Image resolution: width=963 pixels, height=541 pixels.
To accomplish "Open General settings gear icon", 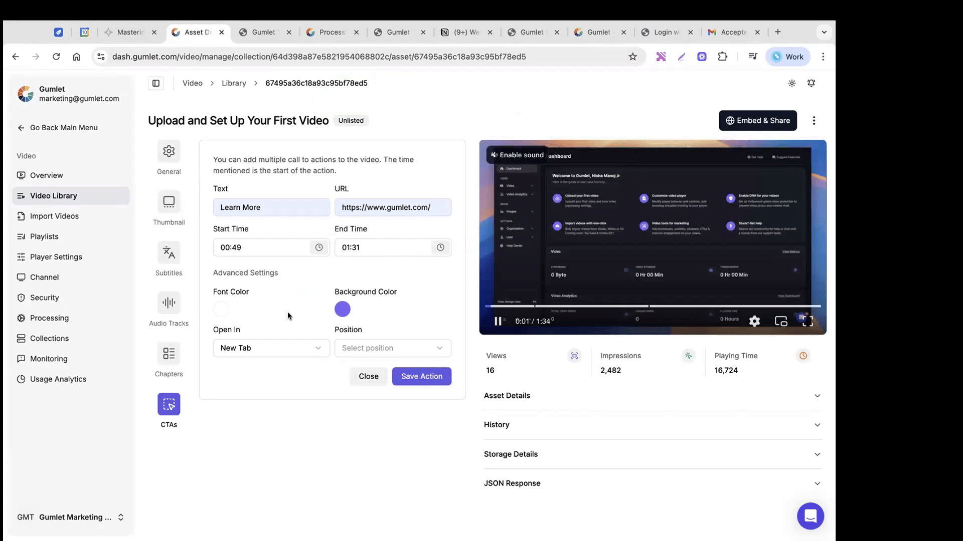I will pyautogui.click(x=169, y=151).
